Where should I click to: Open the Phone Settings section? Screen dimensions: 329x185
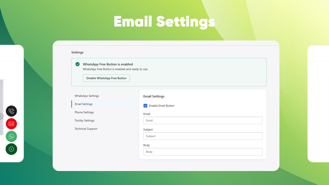click(84, 112)
